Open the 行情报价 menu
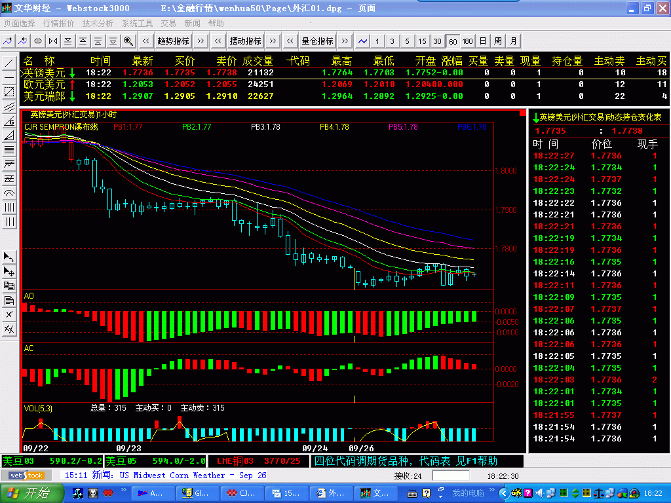Image resolution: width=671 pixels, height=503 pixels. [58, 23]
